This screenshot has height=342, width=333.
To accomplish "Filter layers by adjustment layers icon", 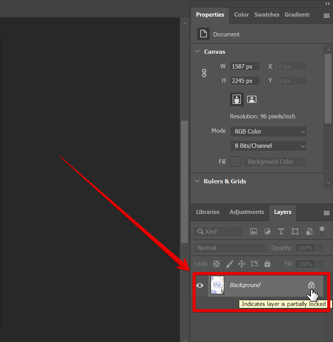I will point(267,231).
